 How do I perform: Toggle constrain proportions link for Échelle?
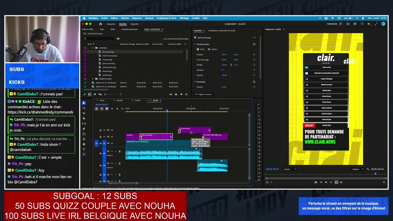231,65
